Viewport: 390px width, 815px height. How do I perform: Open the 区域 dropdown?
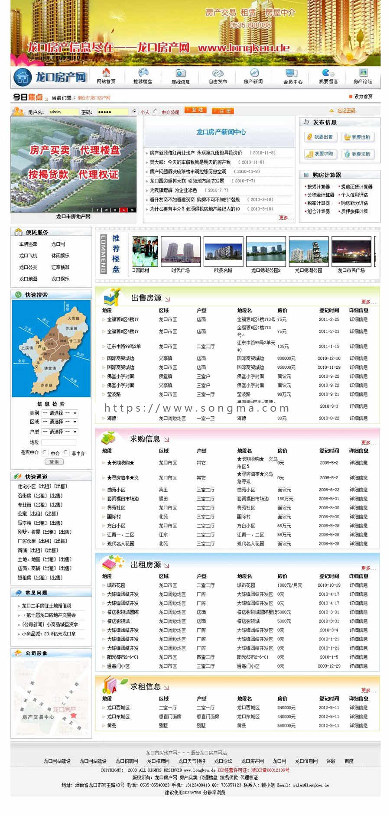(60, 422)
